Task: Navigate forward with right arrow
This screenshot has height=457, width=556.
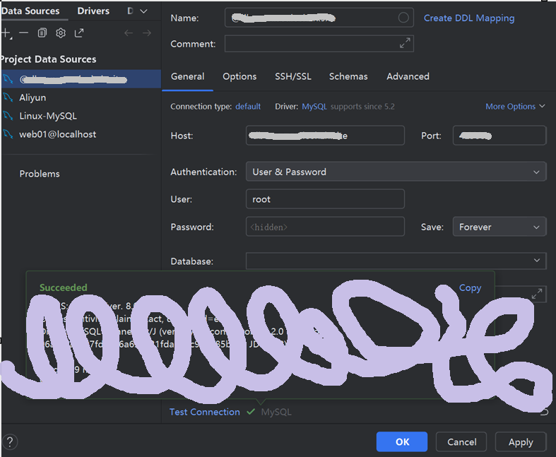Action: click(147, 33)
